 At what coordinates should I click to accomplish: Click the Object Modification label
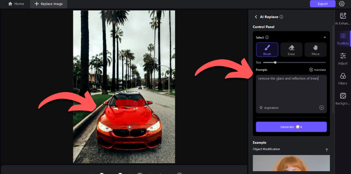tap(266, 149)
